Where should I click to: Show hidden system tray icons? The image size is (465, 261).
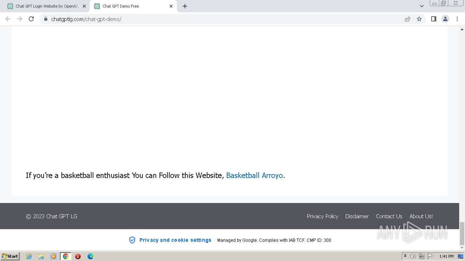coord(405,256)
